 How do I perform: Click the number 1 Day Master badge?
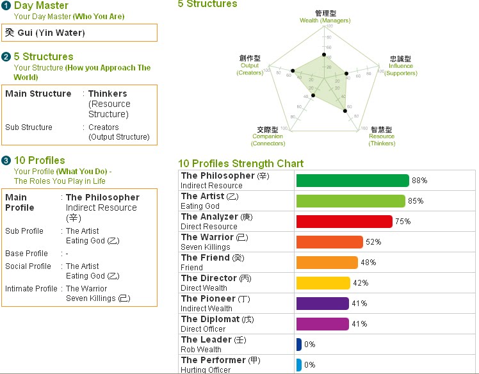[x=6, y=6]
